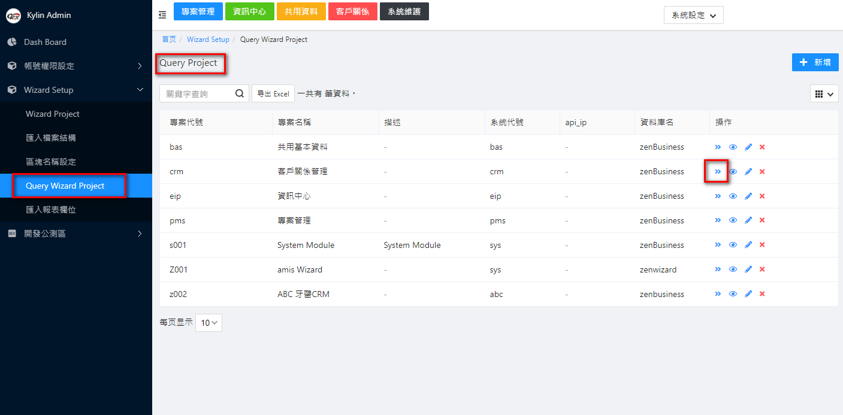Click the eye view icon for crm row
Image resolution: width=843 pixels, height=415 pixels.
(x=733, y=171)
